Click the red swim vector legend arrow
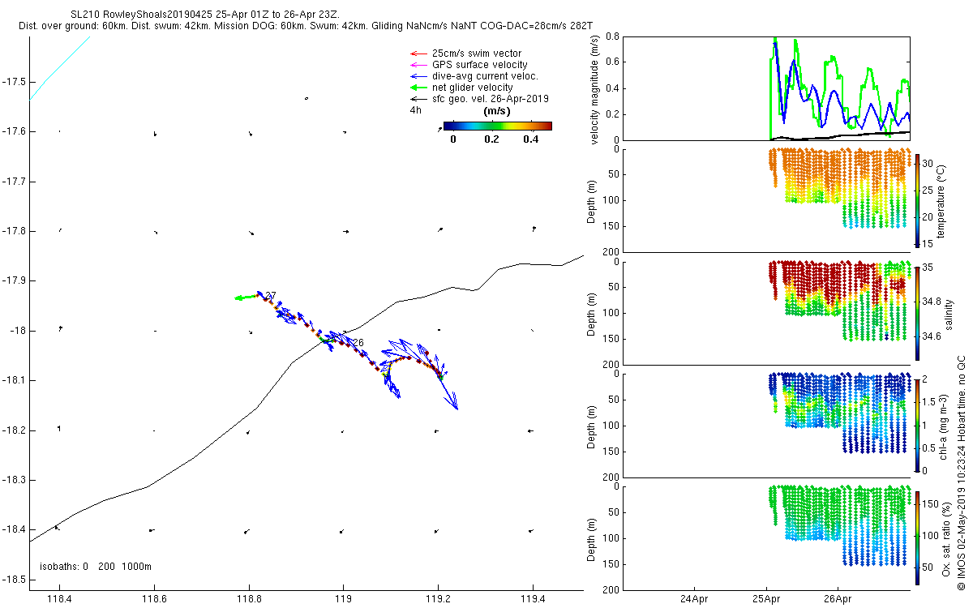 tap(418, 53)
